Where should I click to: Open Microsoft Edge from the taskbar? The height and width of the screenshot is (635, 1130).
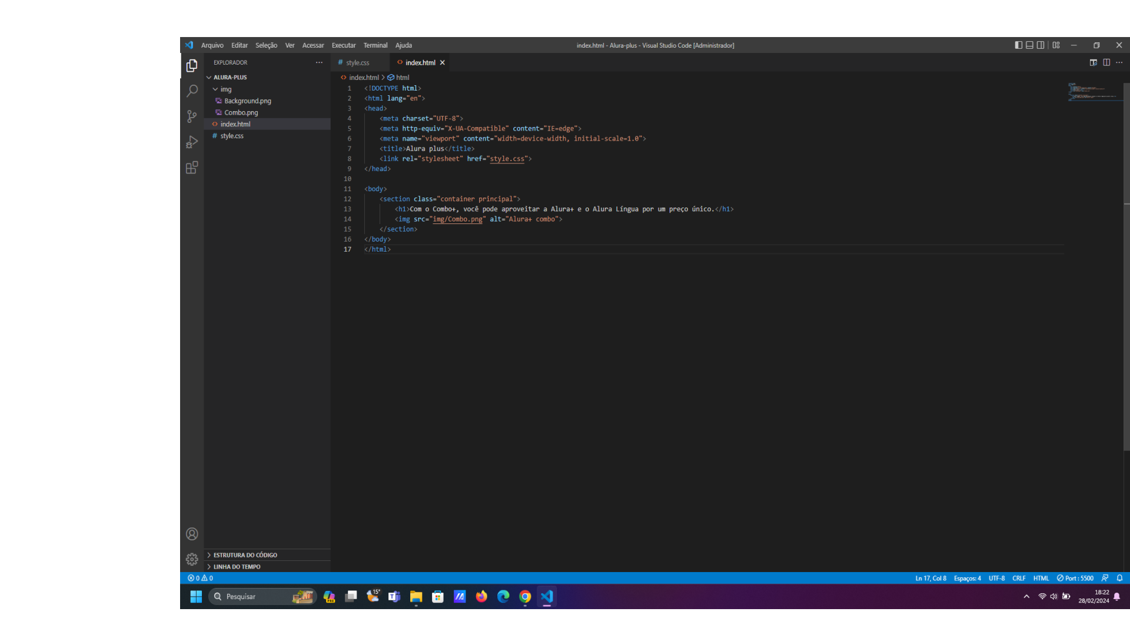(503, 597)
